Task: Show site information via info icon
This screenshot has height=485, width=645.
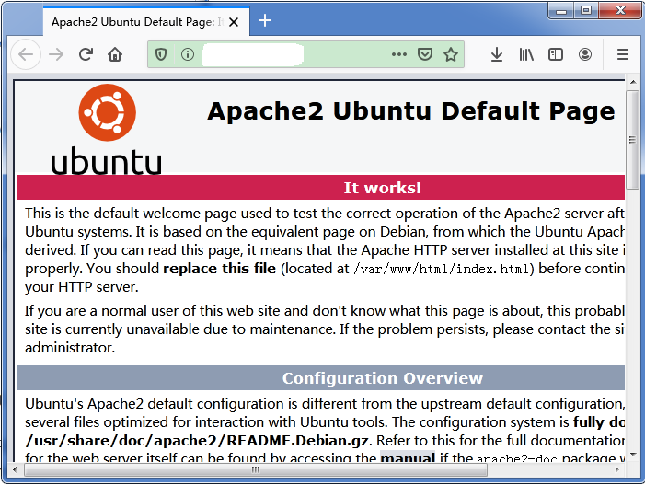Action: (188, 54)
